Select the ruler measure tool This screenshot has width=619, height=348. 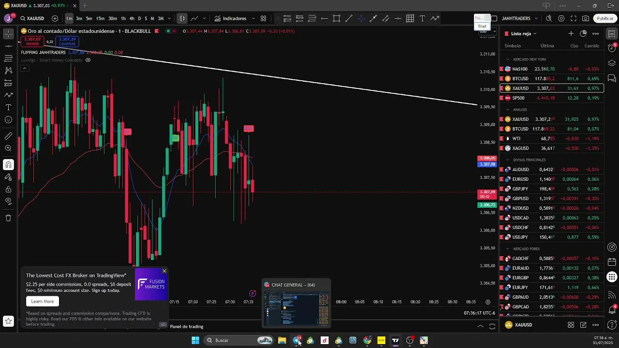point(8,136)
